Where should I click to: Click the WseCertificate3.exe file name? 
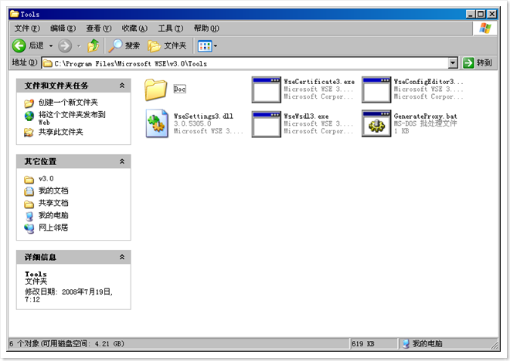click(x=319, y=82)
